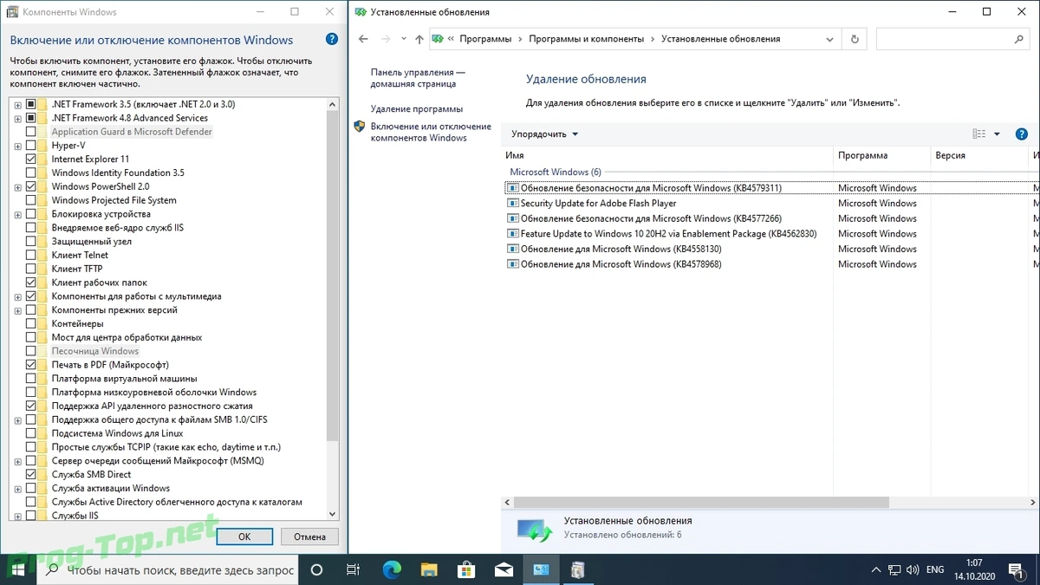
Task: Sort by the Версия column header
Action: coord(979,156)
